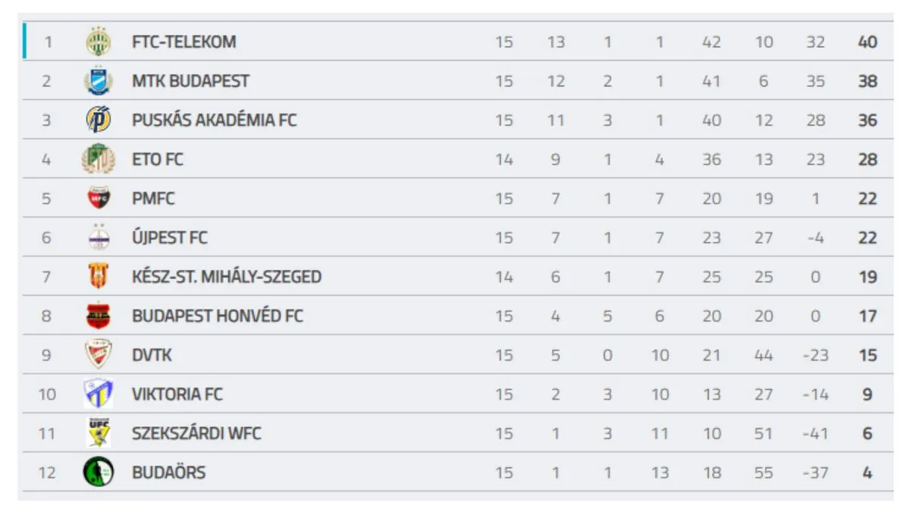
Task: Click the DVTK club badge
Action: click(99, 355)
